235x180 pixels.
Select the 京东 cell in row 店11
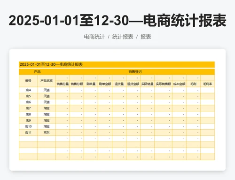tap(47, 133)
